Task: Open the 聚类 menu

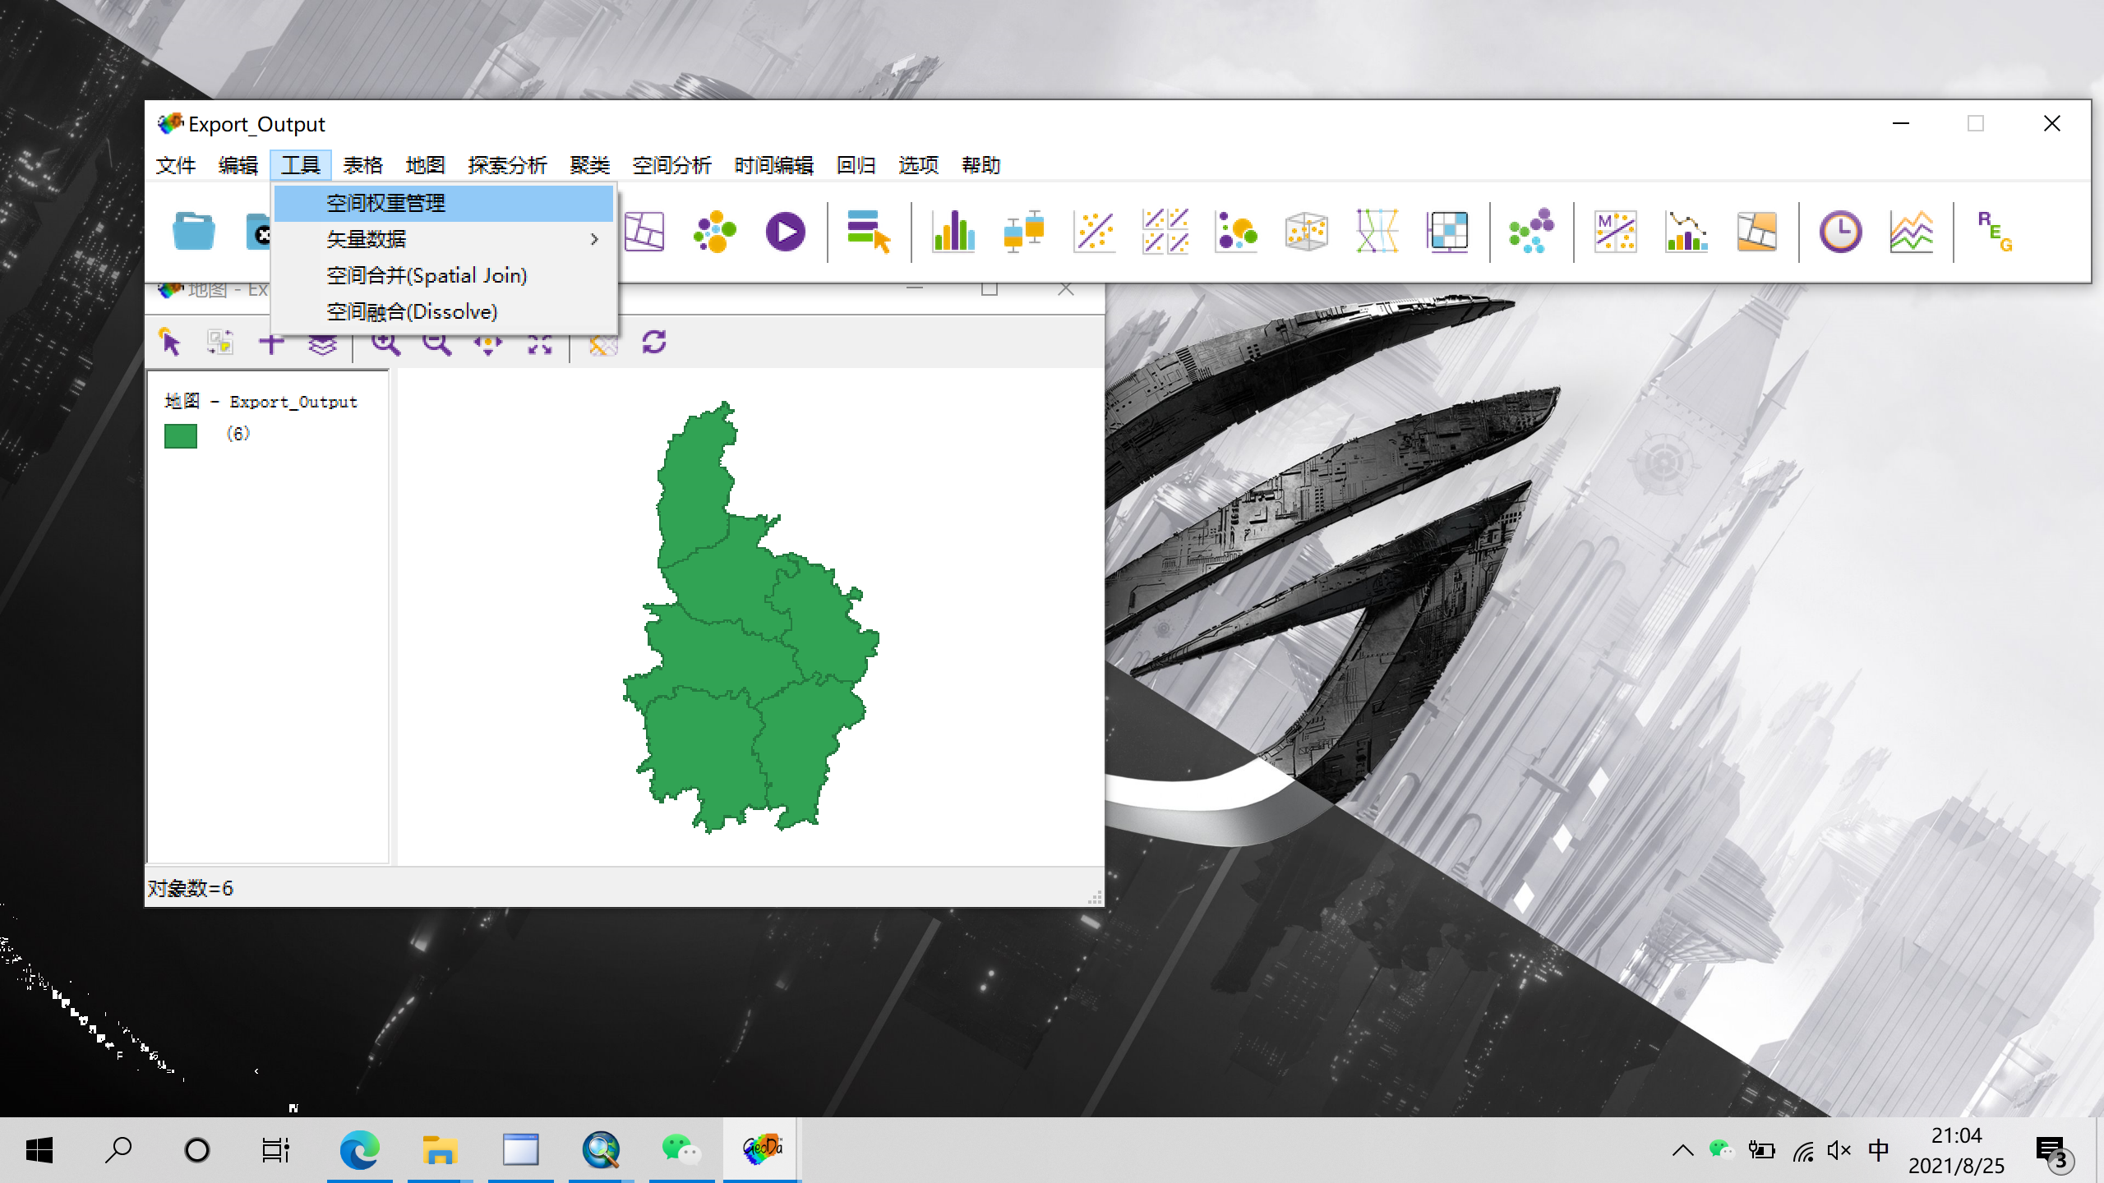Action: click(x=590, y=165)
